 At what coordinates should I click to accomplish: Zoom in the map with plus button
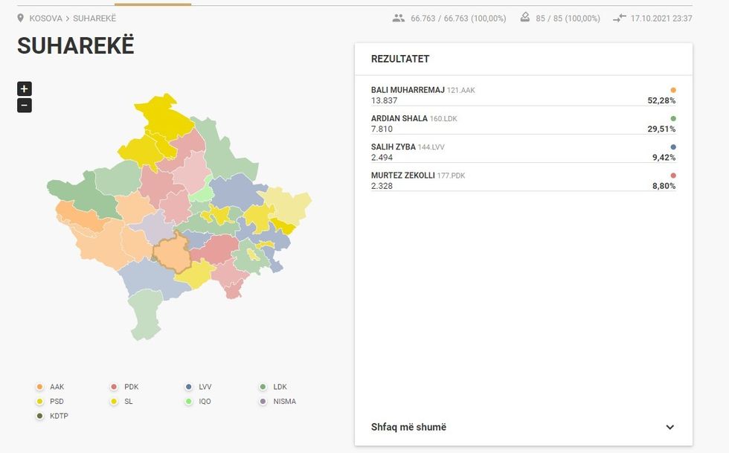click(25, 89)
